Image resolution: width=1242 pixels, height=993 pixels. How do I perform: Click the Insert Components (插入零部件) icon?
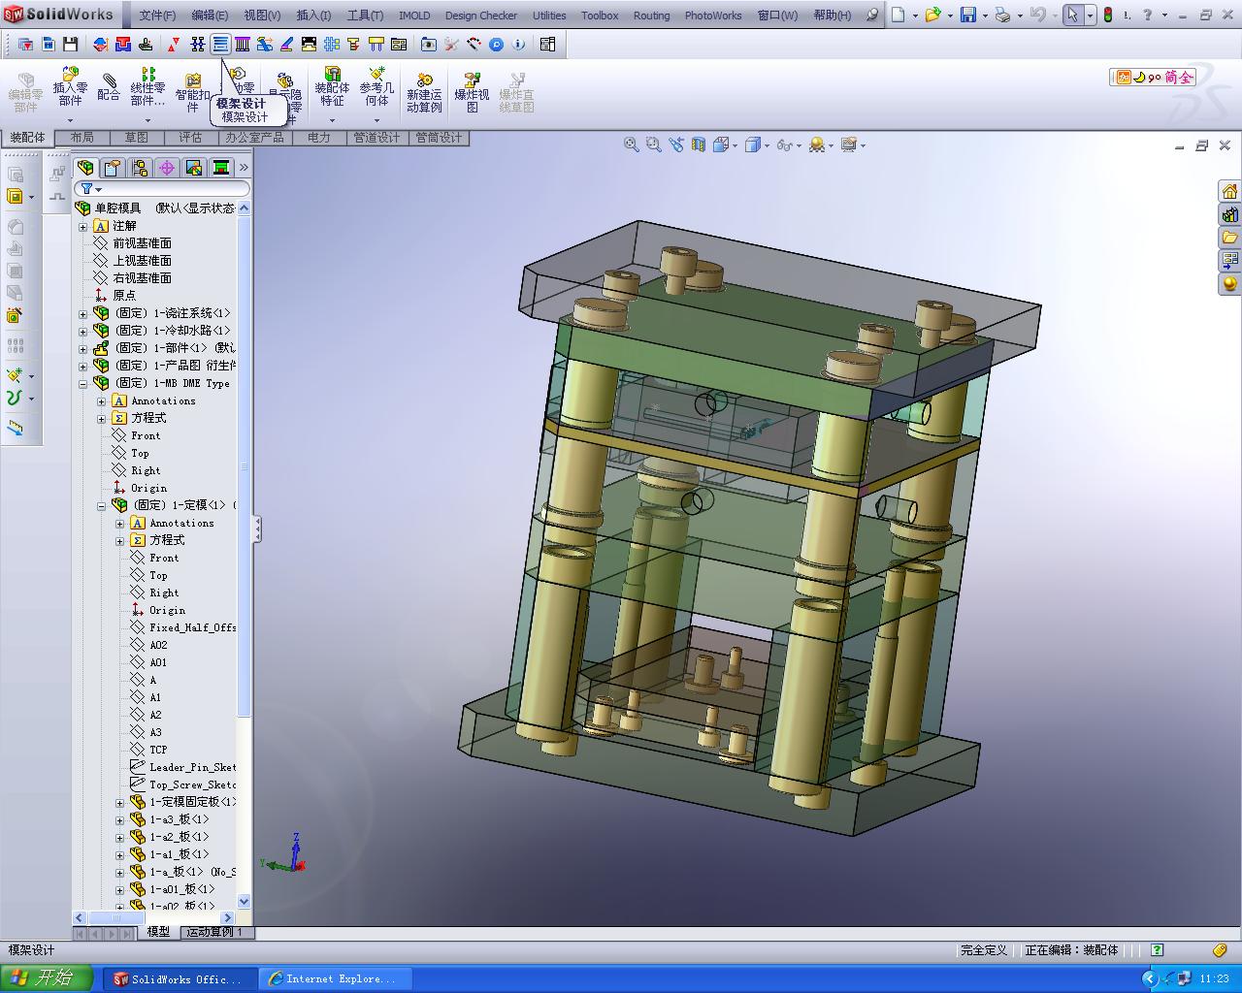pyautogui.click(x=70, y=87)
